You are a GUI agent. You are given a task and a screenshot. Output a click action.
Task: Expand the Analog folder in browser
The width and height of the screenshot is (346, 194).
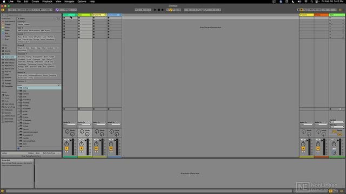(x=18, y=88)
